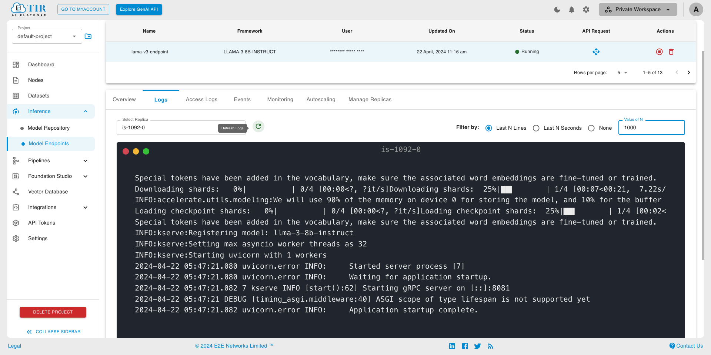Click the Inference sidebar icon
711x355 pixels.
coord(16,111)
